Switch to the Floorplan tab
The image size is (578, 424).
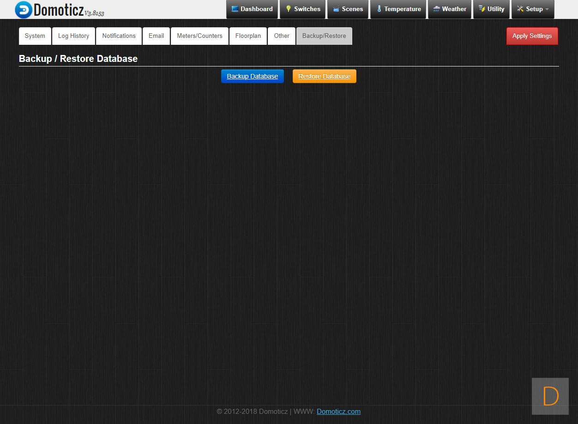[x=248, y=36]
